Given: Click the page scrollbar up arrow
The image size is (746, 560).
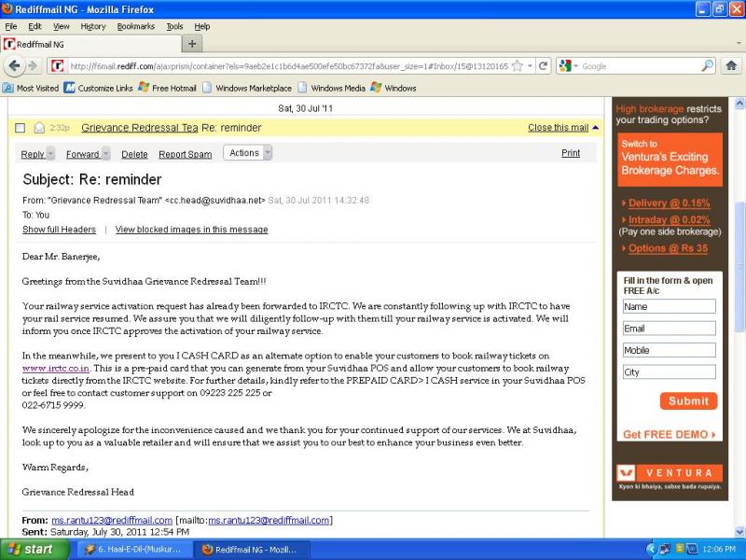Looking at the screenshot, I should coord(739,103).
